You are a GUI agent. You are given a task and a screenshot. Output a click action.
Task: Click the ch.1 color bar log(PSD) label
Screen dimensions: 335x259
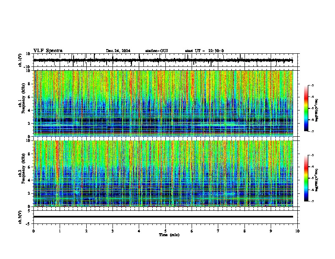pos(317,110)
